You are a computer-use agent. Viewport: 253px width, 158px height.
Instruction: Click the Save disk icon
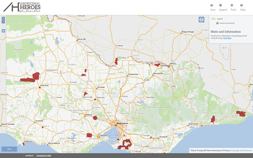point(212,5)
